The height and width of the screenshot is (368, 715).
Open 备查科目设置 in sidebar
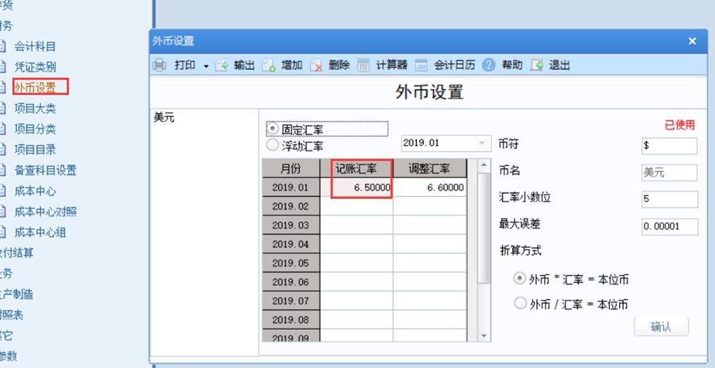point(45,170)
